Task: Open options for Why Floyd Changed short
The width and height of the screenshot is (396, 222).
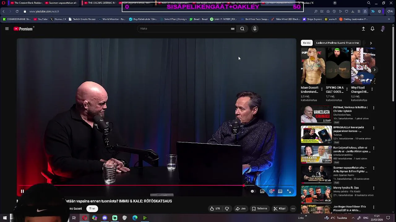Action: [x=372, y=89]
